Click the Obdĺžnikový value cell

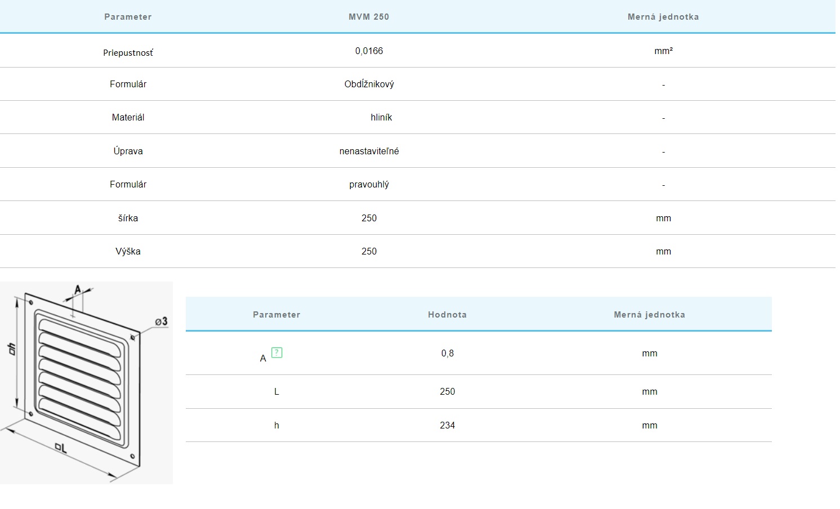pyautogui.click(x=369, y=84)
